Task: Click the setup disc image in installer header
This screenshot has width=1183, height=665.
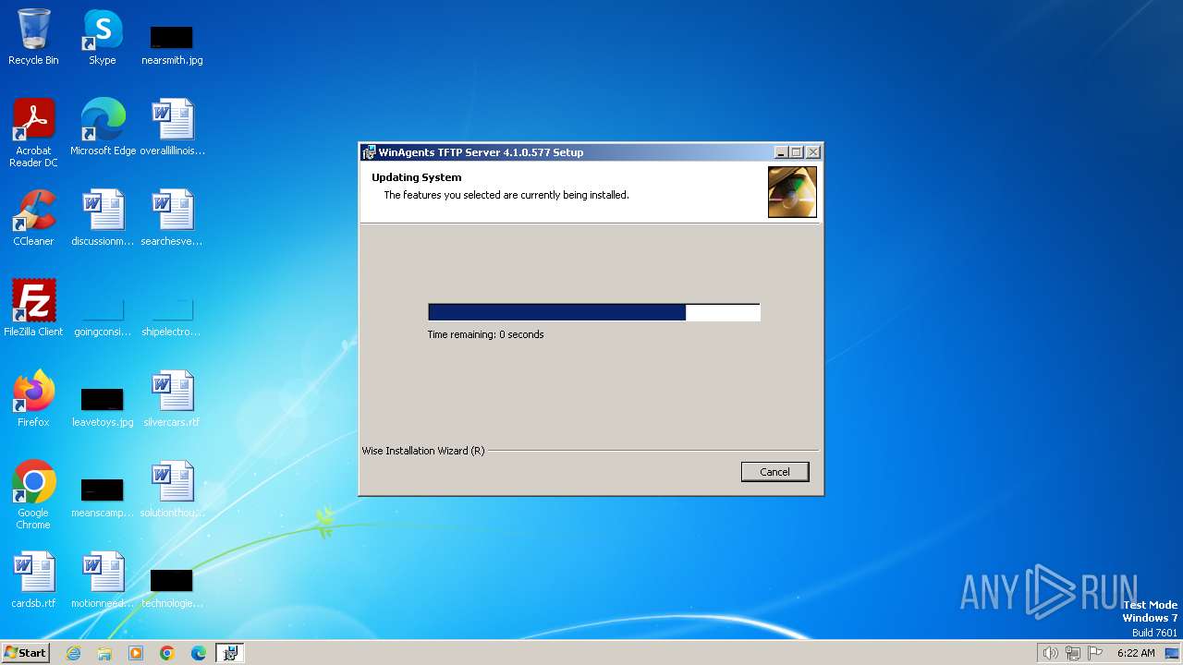Action: pos(792,192)
